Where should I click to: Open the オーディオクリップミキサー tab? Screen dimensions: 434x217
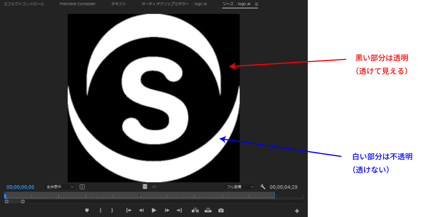(174, 4)
